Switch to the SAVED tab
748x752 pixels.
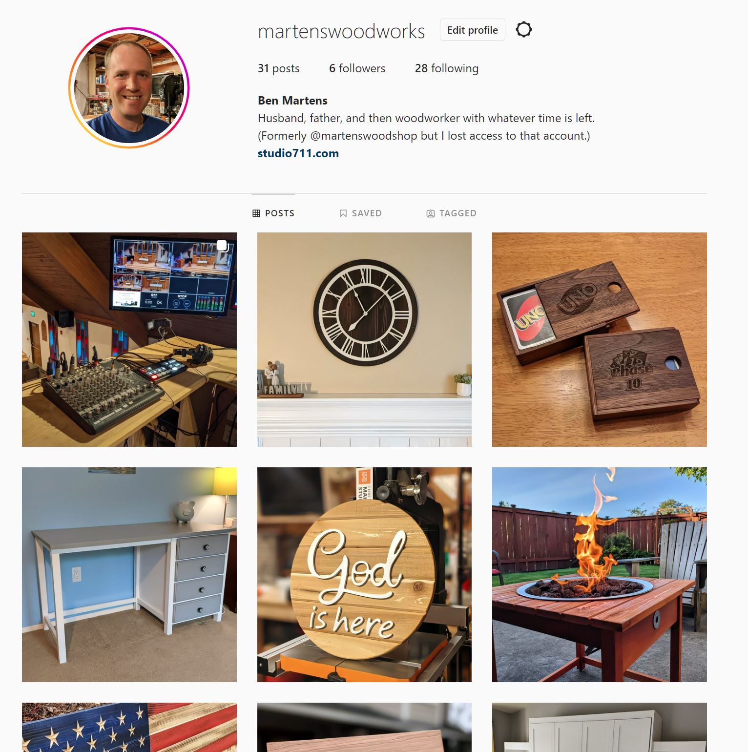pos(361,213)
